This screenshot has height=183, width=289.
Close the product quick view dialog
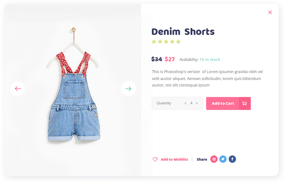pos(270,12)
